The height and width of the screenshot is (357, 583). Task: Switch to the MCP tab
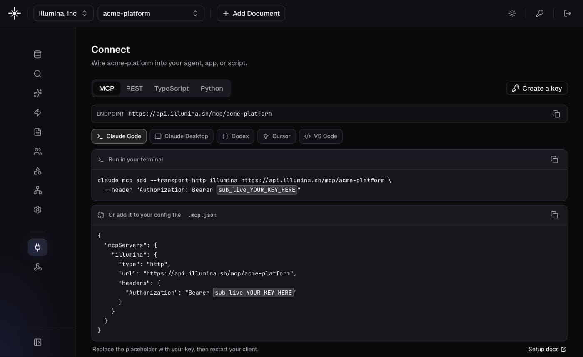pos(107,88)
